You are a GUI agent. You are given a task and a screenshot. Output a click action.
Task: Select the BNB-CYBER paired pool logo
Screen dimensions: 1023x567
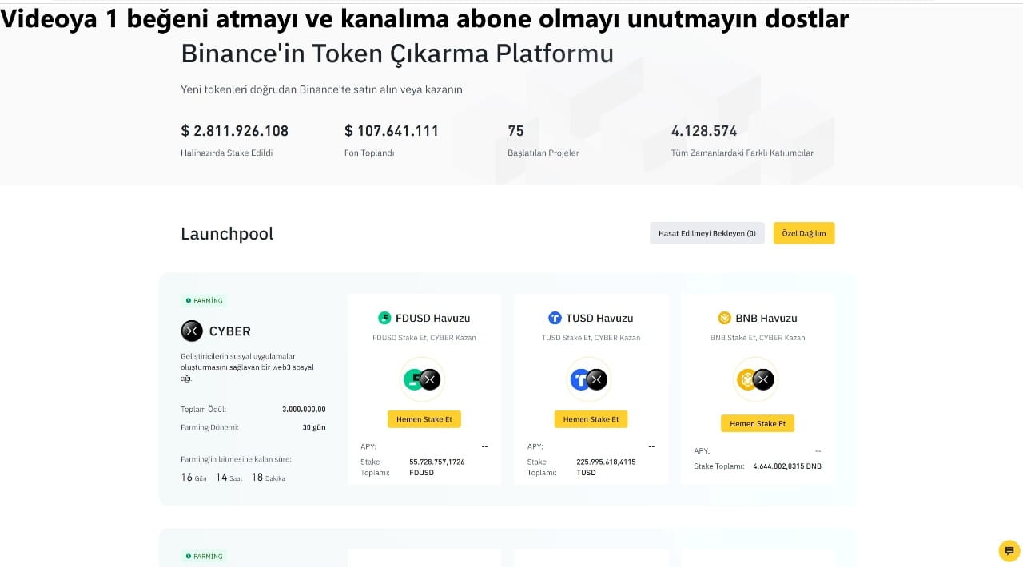(x=756, y=379)
